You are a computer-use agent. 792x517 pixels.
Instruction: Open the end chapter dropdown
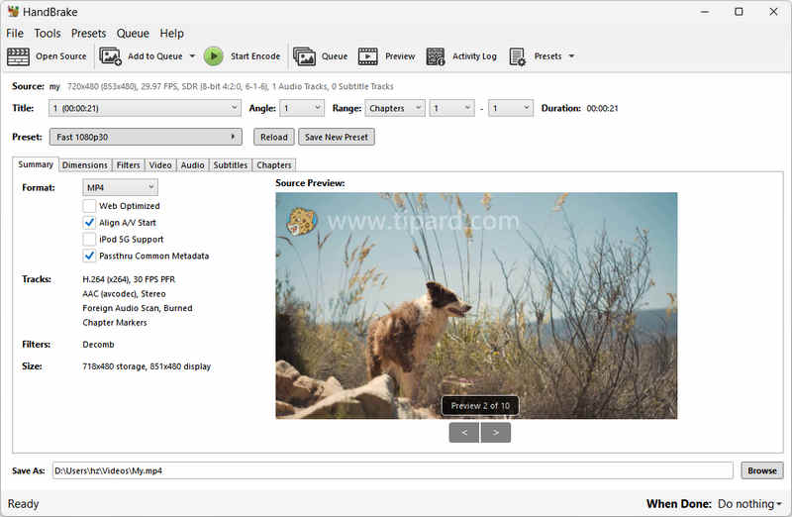tap(510, 108)
